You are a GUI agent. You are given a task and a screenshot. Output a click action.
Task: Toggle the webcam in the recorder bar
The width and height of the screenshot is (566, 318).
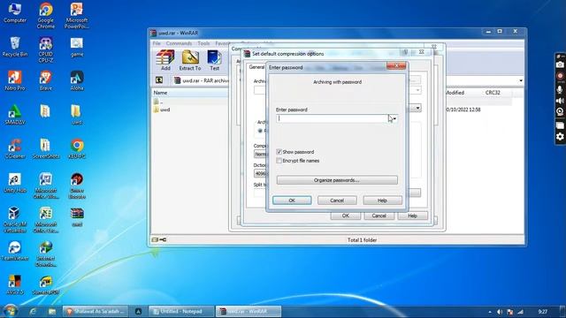(x=560, y=111)
